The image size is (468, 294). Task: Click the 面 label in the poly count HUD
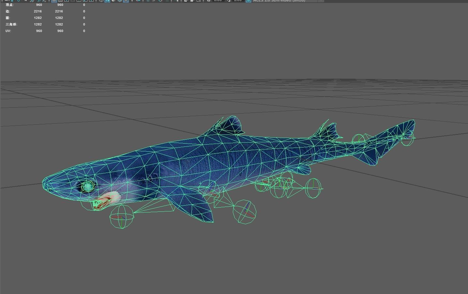[8, 18]
